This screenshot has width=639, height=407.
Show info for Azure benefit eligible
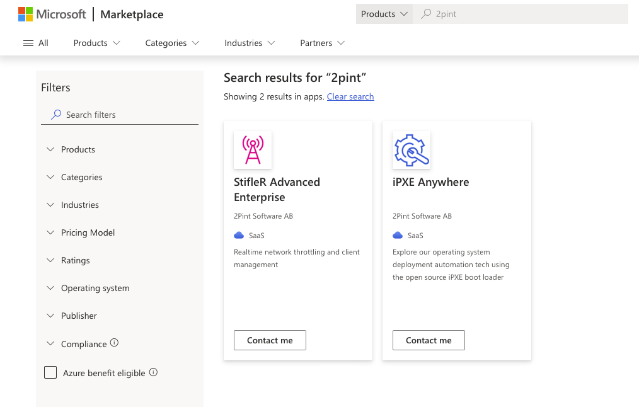(153, 372)
